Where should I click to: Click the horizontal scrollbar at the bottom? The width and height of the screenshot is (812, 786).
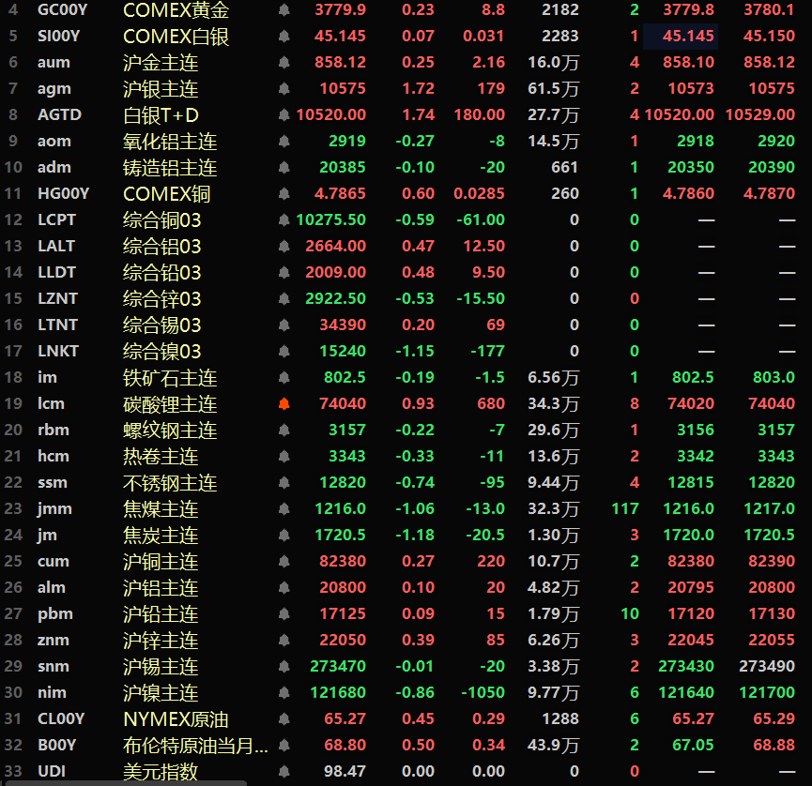coord(122,782)
